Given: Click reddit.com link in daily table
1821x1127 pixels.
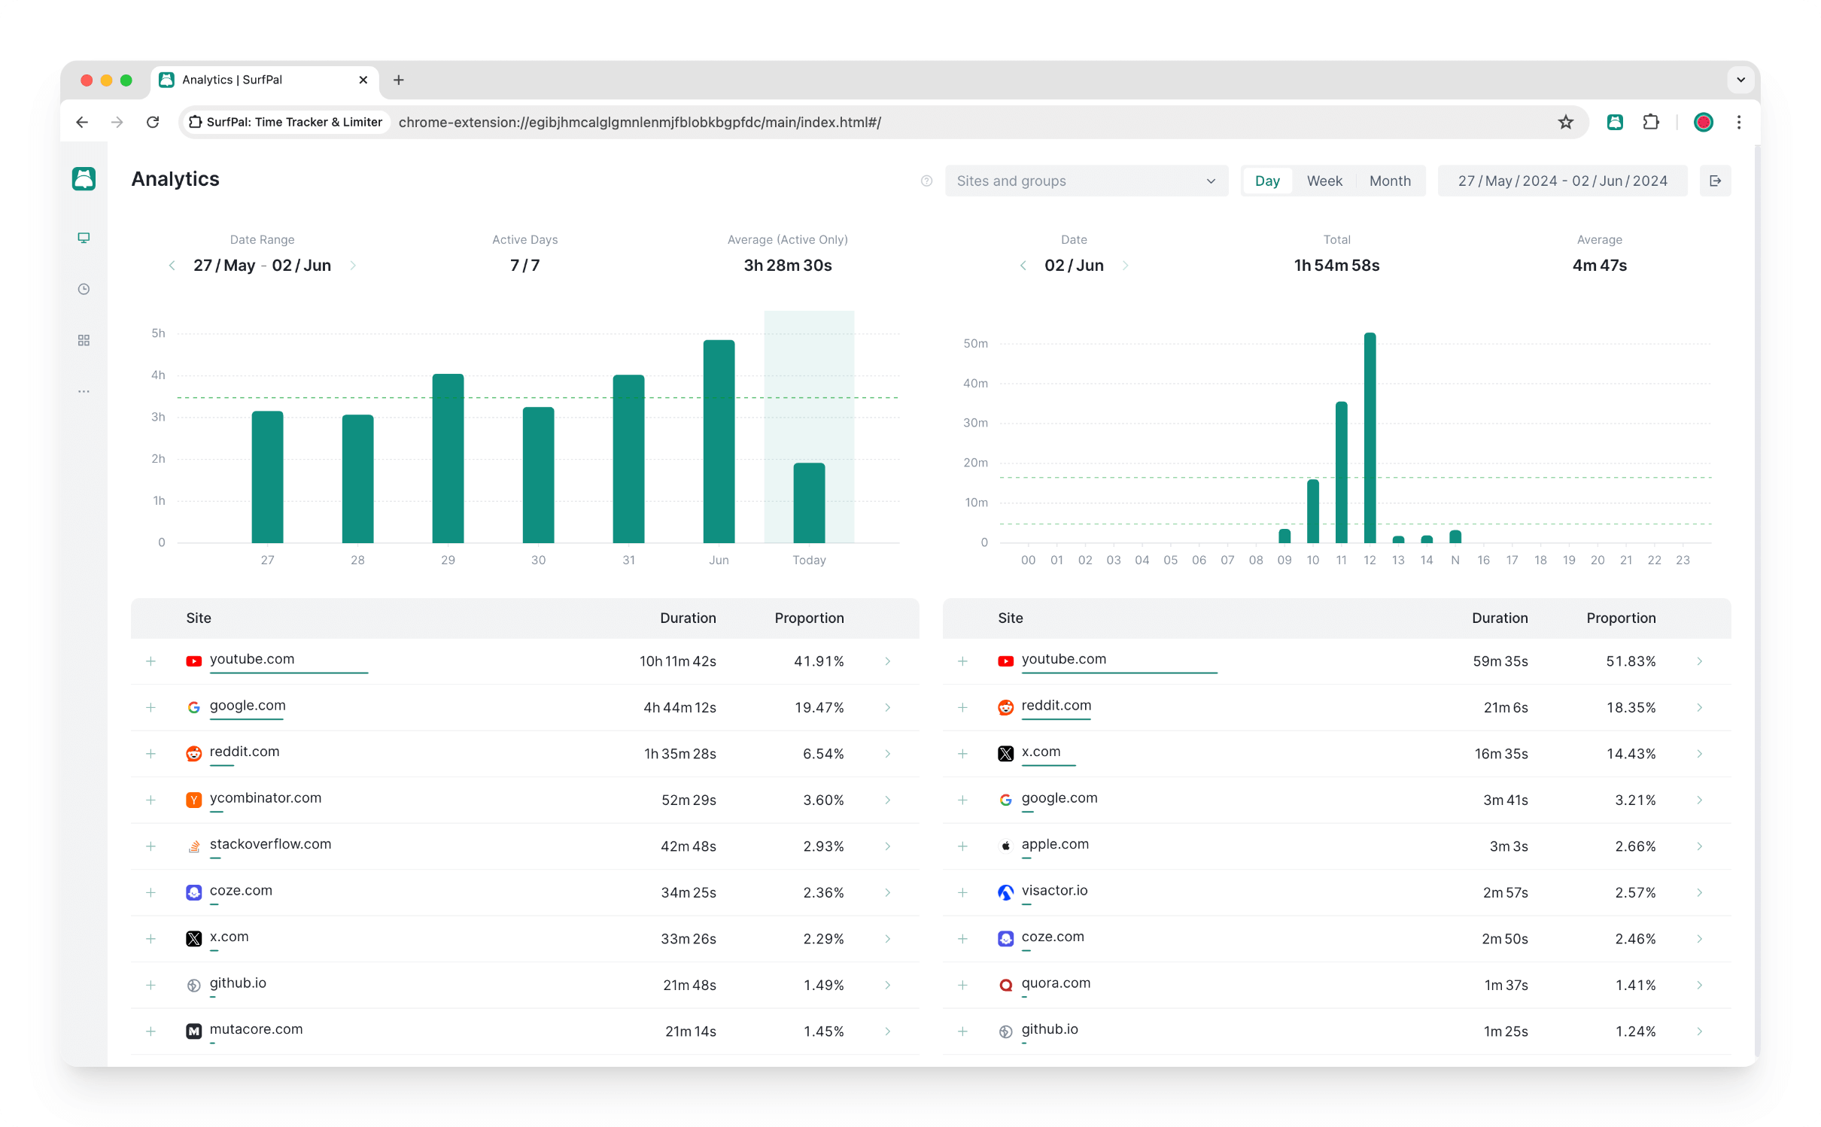Looking at the screenshot, I should tap(1056, 706).
